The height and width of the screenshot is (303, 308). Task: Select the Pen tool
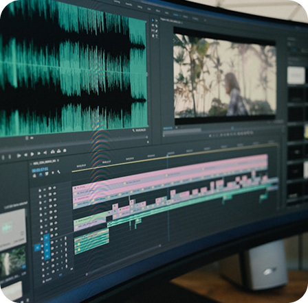[x=157, y=31]
